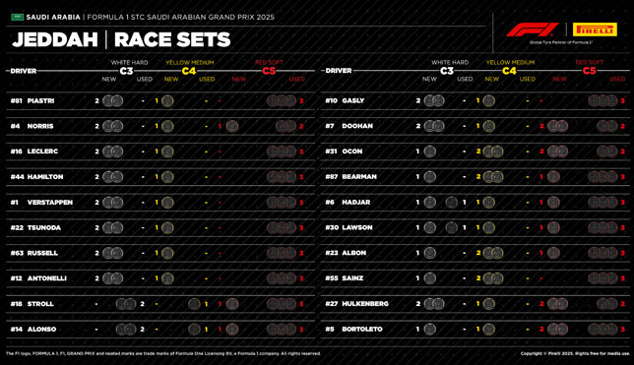Click Hadjar's used white hard tyre
Viewport: 634px width, 365px height.
[x=451, y=202]
